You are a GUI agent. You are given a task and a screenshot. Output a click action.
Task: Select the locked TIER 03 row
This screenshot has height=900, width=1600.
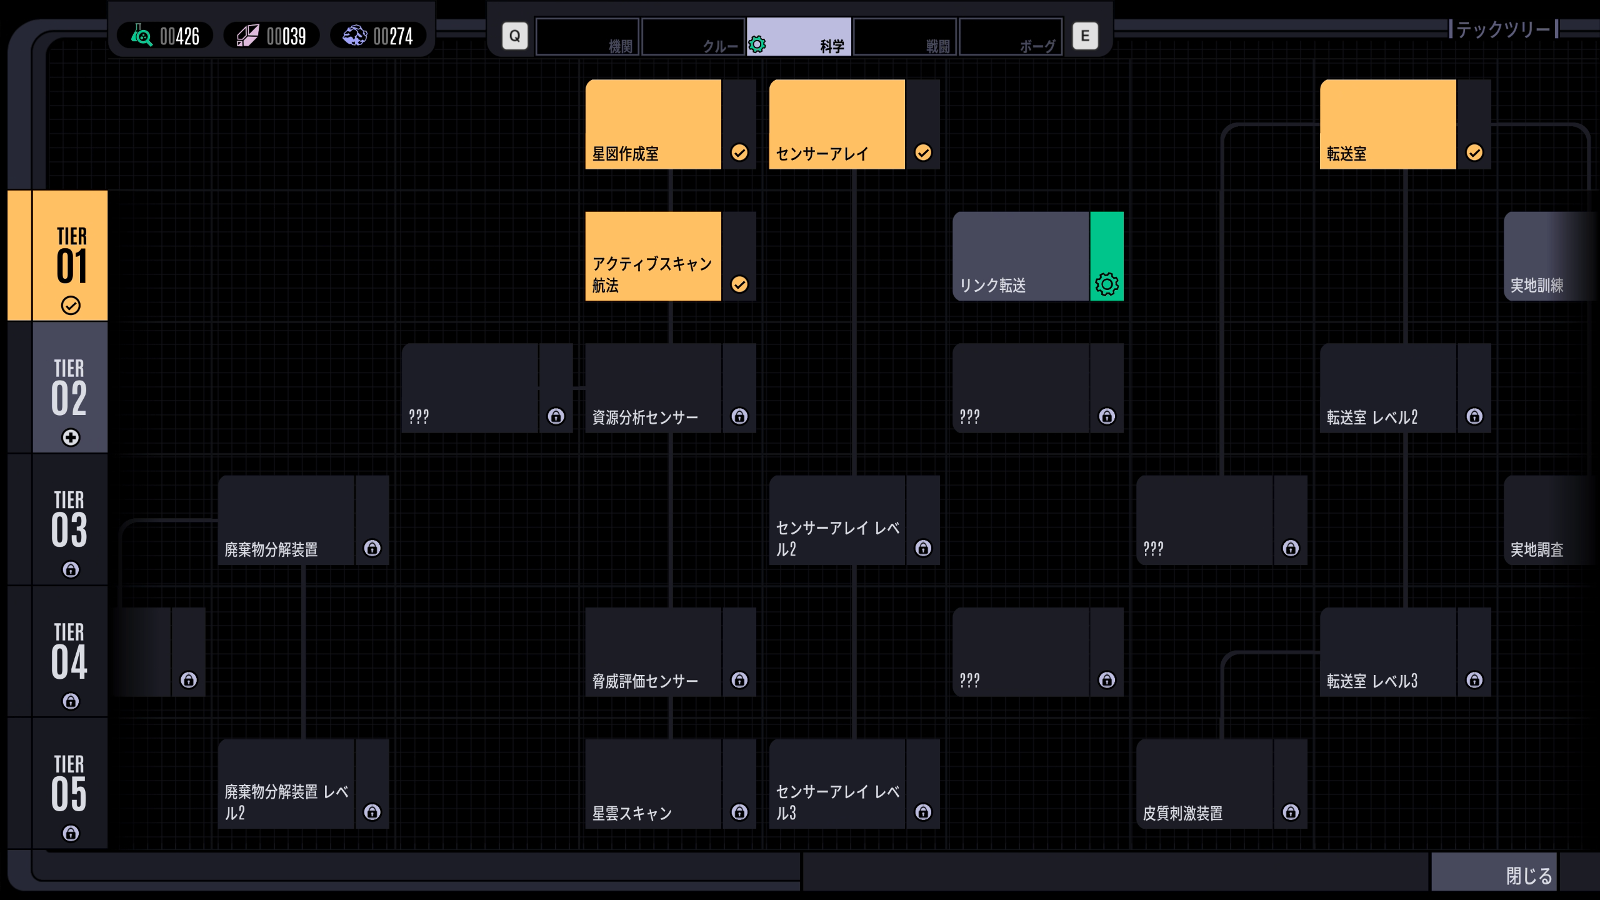69,520
